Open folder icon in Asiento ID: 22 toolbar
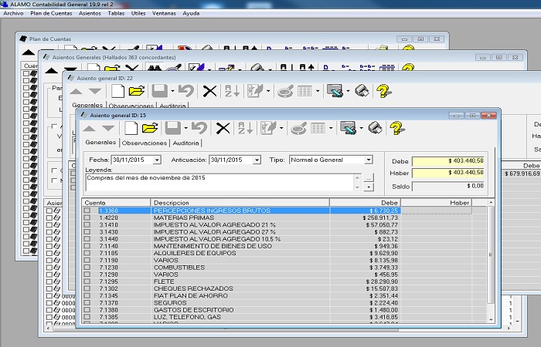Screen dimensions: 541x347 [x=137, y=91]
